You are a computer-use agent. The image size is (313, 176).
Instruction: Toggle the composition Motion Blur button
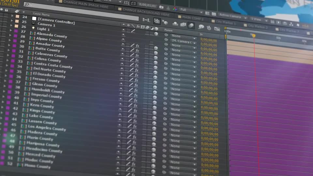pyautogui.click(x=191, y=25)
